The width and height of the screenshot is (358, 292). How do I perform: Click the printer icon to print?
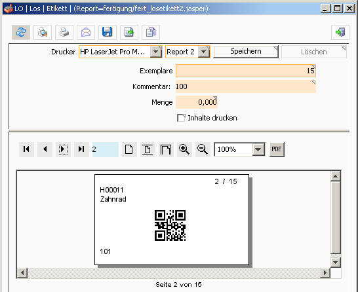tap(64, 32)
